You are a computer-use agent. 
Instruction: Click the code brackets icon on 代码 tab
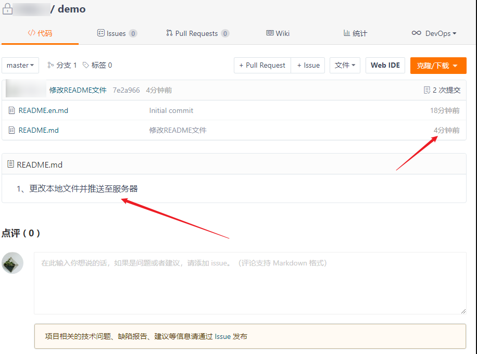pos(31,33)
